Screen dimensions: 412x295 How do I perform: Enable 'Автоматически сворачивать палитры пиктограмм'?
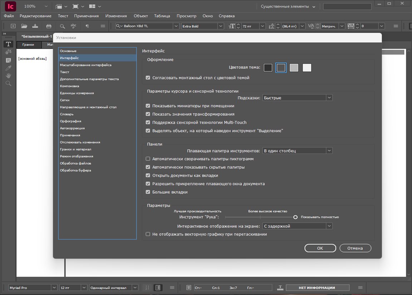pyautogui.click(x=148, y=159)
